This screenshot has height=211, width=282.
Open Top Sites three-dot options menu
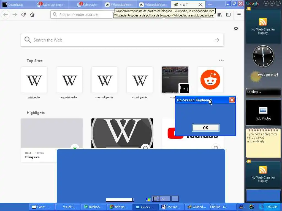(221, 60)
